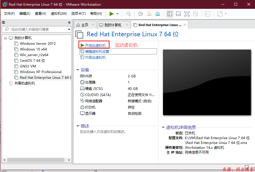Close the 我的计算机 tab
Viewport: 255px width, 172px height.
[127, 25]
